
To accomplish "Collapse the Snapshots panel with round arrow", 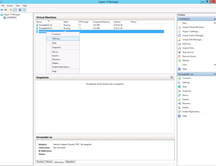I will (x=172, y=77).
